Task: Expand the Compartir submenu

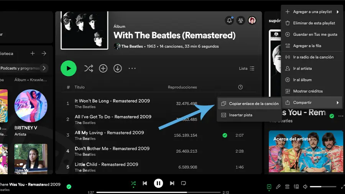Action: coord(312,102)
